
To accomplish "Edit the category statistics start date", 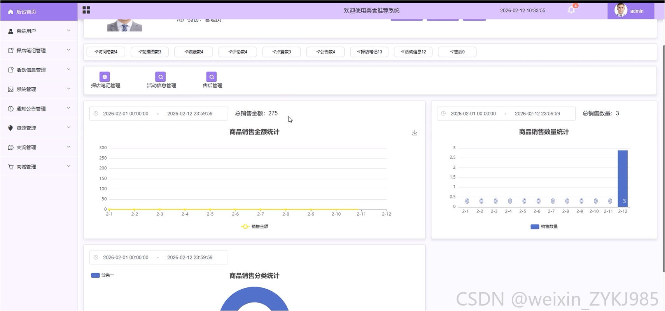I will pos(126,257).
